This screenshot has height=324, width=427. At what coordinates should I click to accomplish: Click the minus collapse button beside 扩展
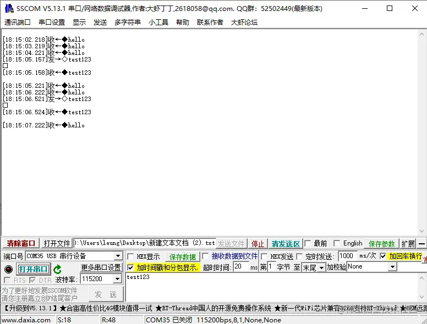[421, 243]
